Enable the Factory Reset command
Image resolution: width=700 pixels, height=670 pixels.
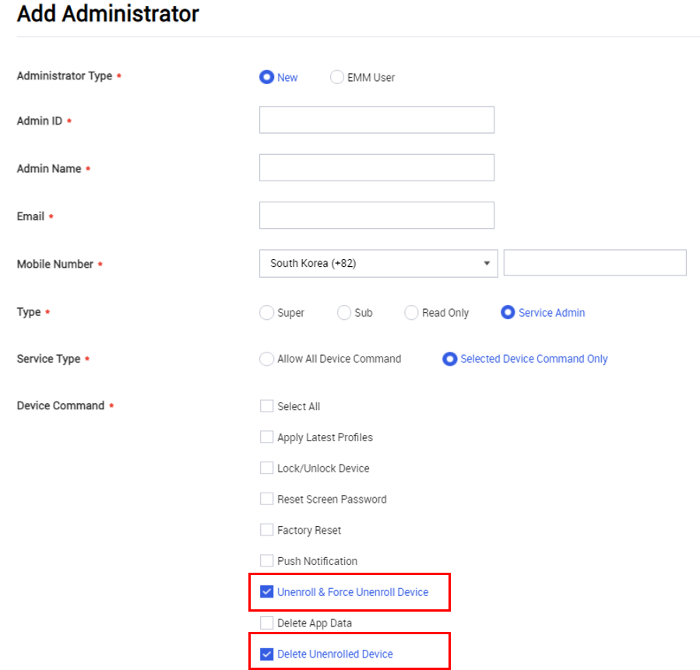266,530
